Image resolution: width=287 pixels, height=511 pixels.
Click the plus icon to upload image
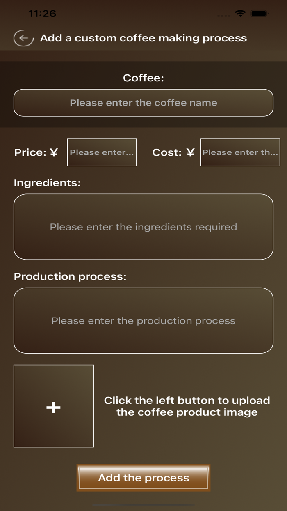[54, 406]
